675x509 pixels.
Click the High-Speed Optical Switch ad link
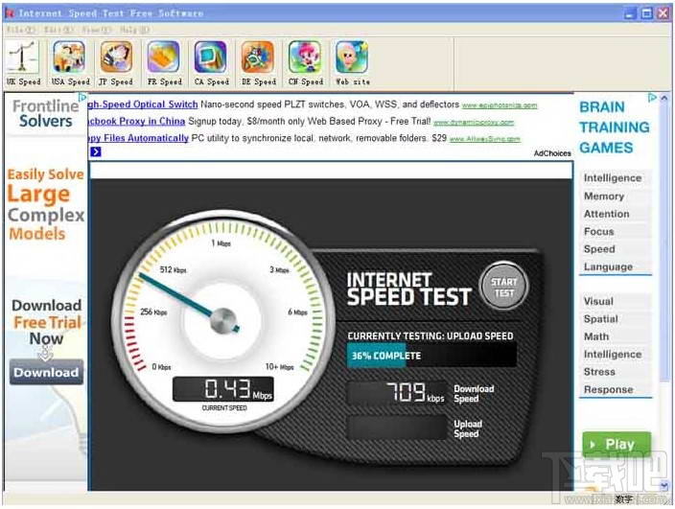(x=143, y=104)
